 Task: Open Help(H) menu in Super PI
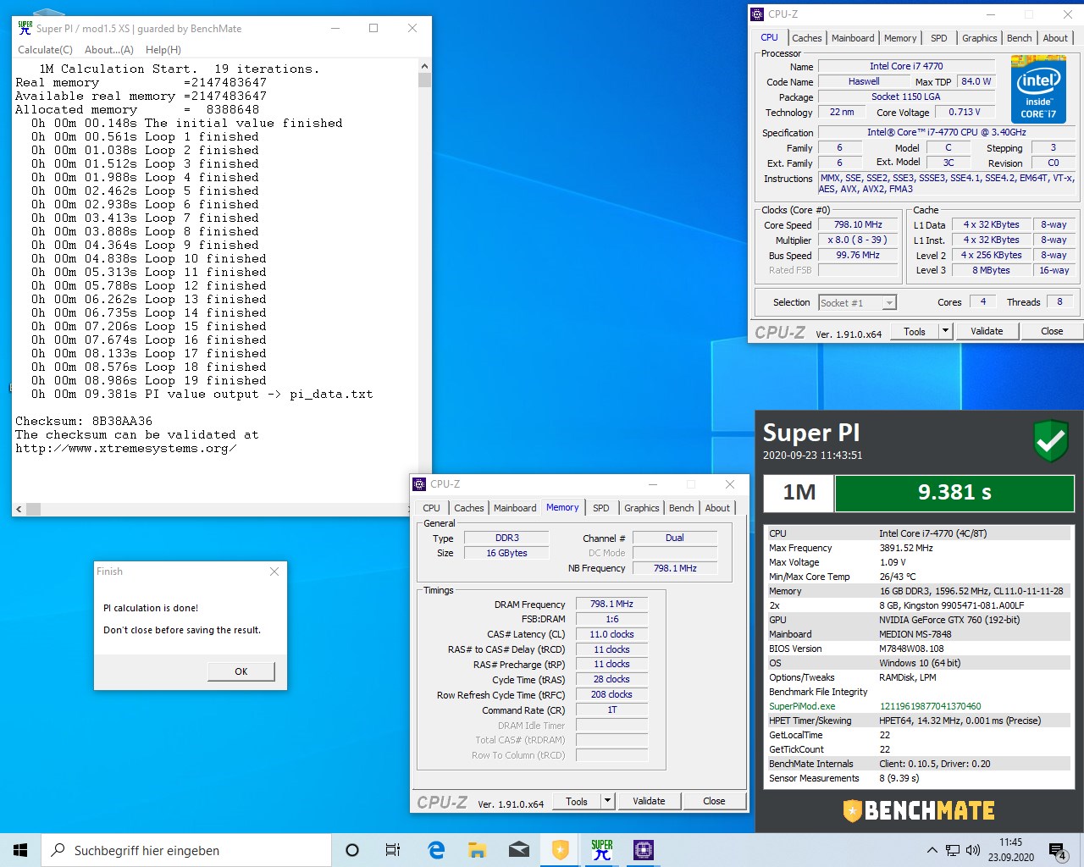coord(163,50)
